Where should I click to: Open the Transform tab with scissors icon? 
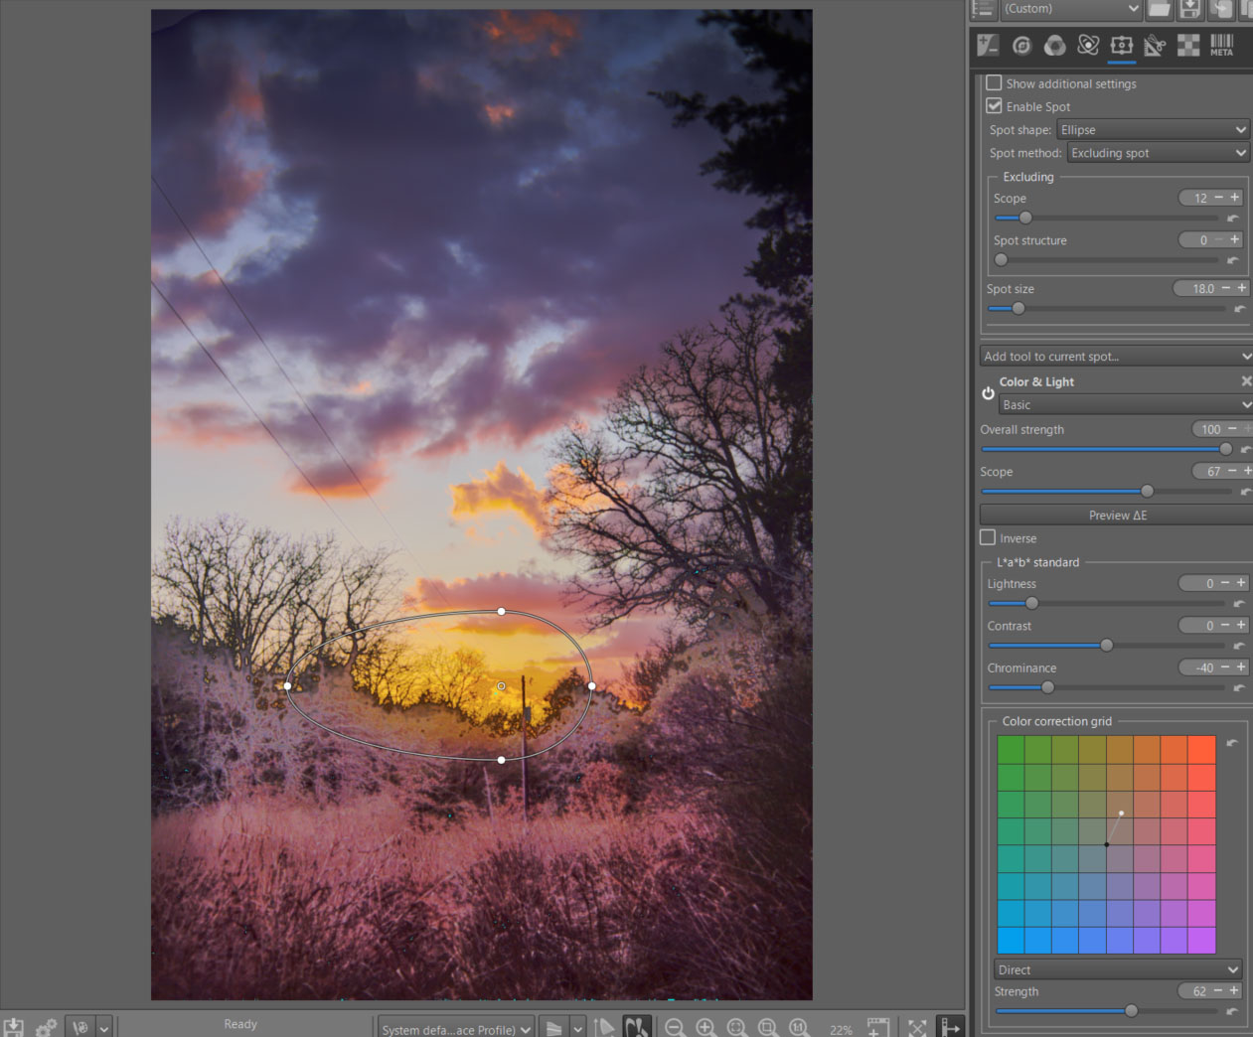[1155, 45]
